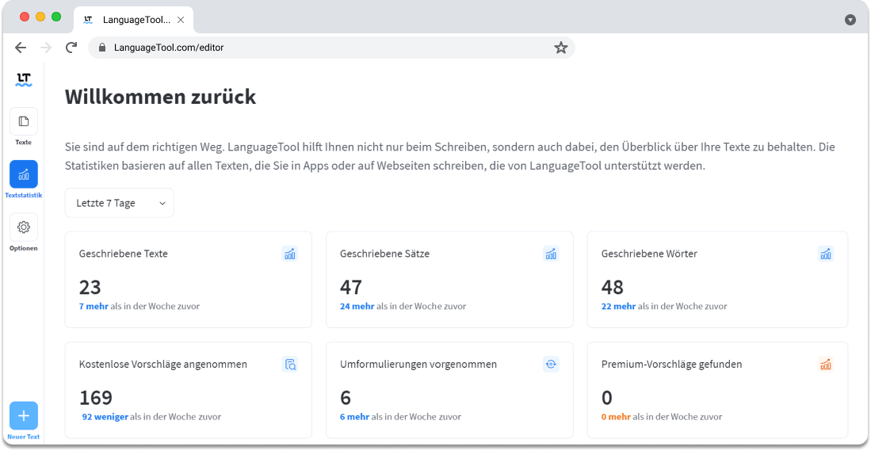Viewport: 871px width, 451px height.
Task: Click the 22 mehr text
Action: point(618,306)
